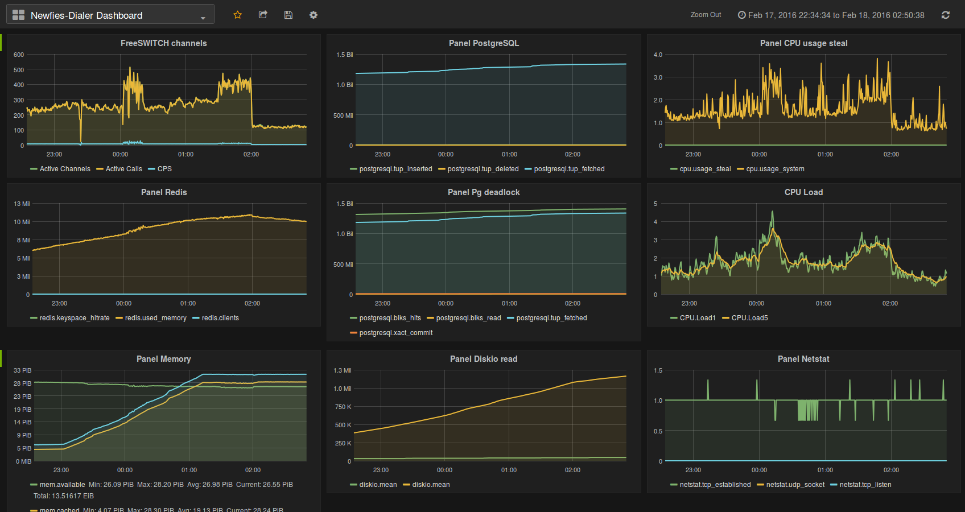965x512 pixels.
Task: Click the Zoom Out button
Action: [x=706, y=15]
